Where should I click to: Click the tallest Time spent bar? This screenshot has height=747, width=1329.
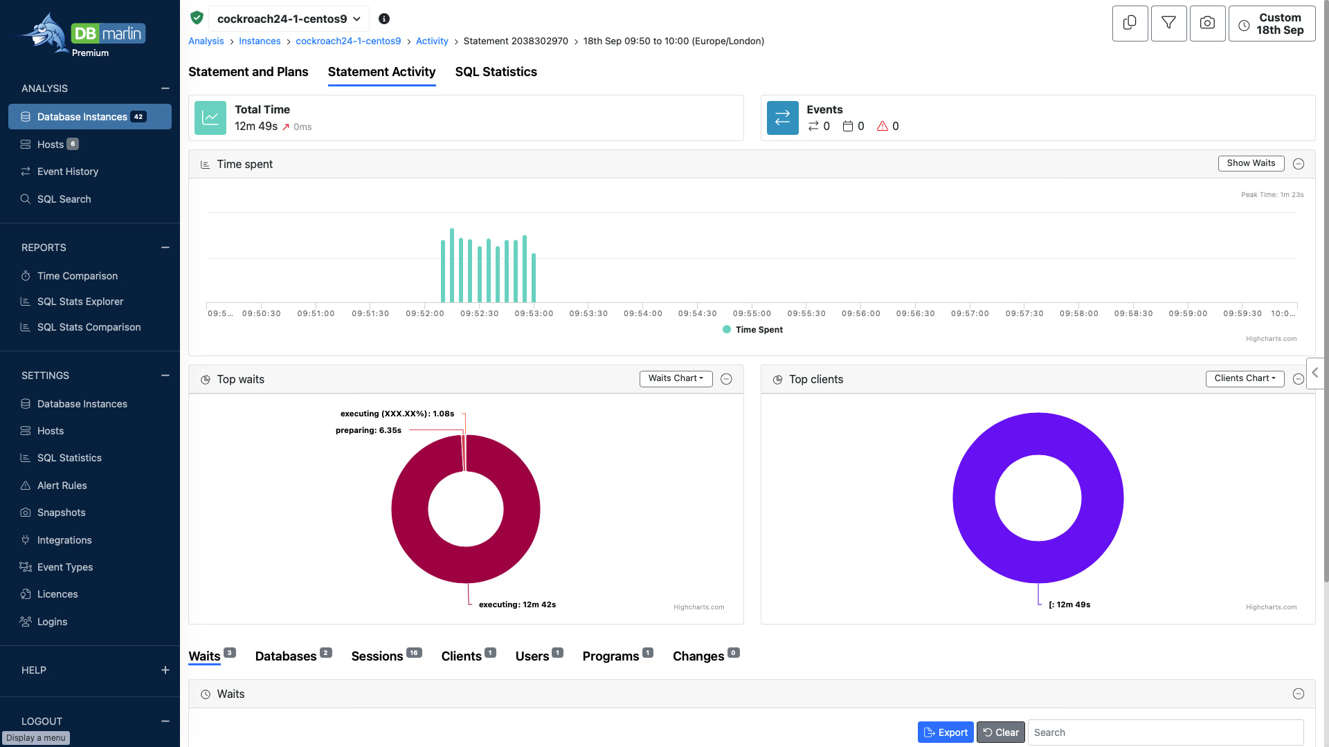(x=452, y=266)
